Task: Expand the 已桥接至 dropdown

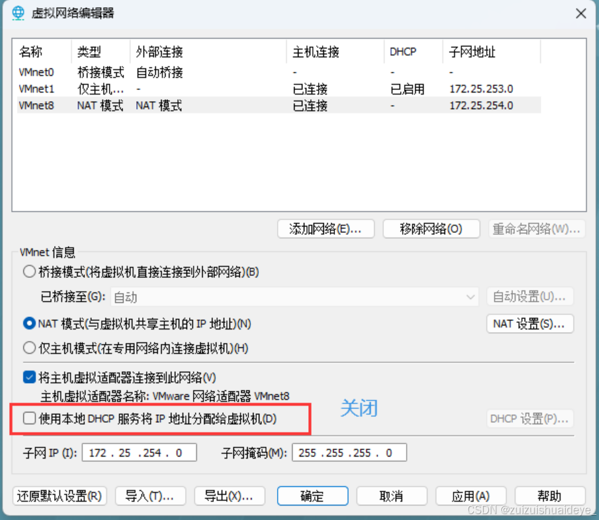Action: [295, 297]
